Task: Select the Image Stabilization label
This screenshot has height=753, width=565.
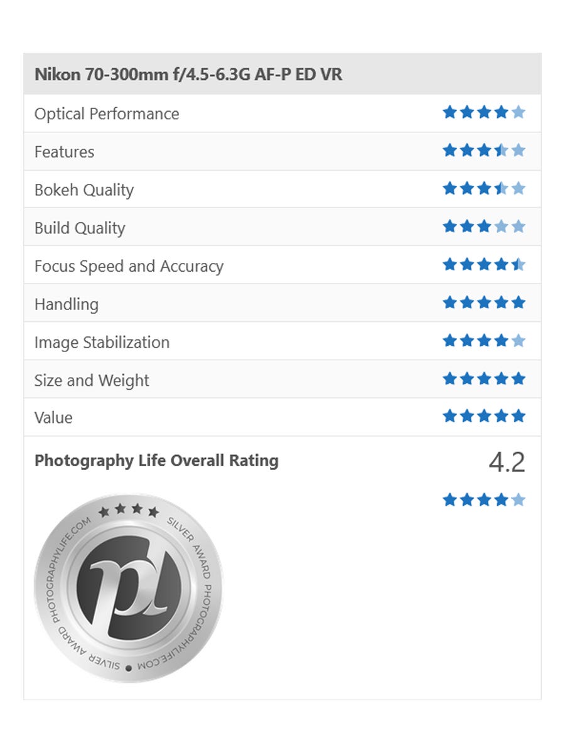Action: tap(102, 342)
